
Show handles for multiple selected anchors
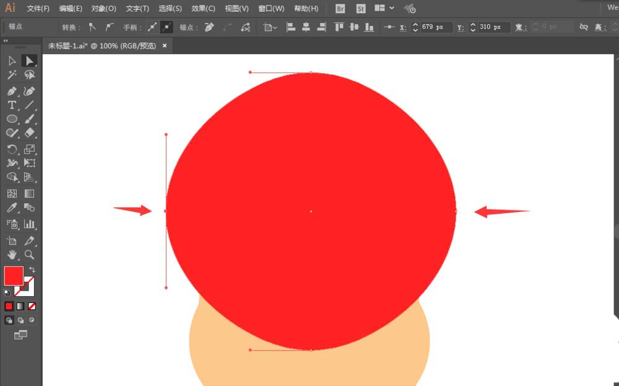pos(152,27)
